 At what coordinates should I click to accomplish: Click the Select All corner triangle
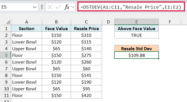click(8, 22)
